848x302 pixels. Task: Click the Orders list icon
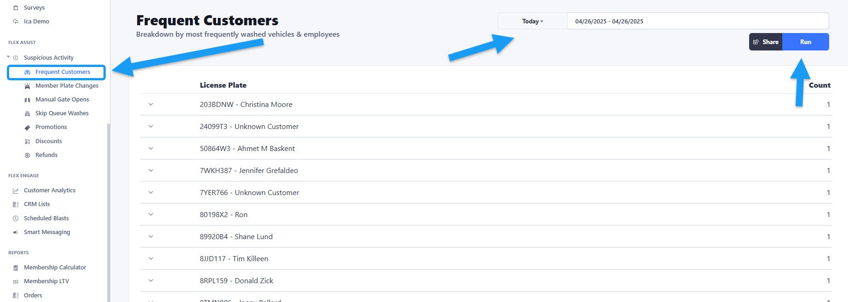click(x=16, y=296)
